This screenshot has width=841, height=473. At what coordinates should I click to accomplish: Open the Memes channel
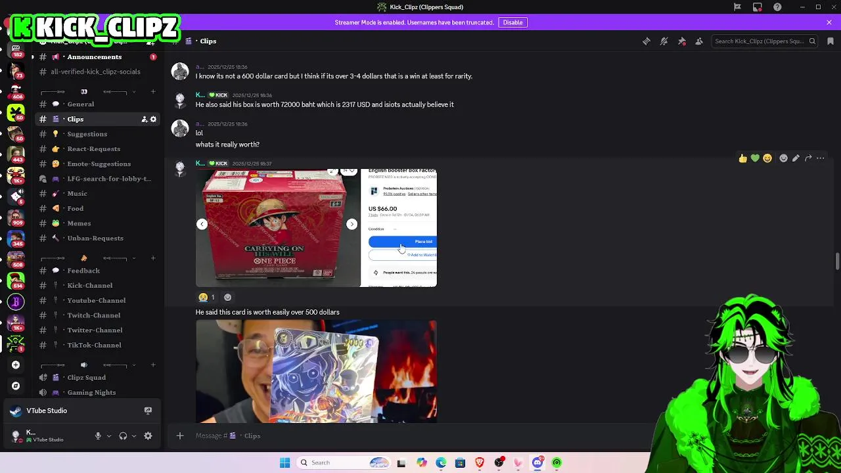(x=79, y=223)
